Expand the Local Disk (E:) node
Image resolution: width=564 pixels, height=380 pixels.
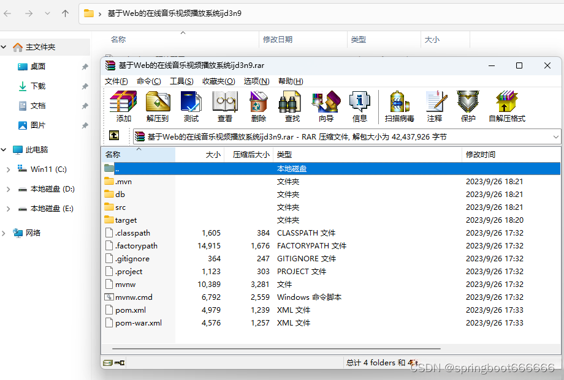click(8, 209)
